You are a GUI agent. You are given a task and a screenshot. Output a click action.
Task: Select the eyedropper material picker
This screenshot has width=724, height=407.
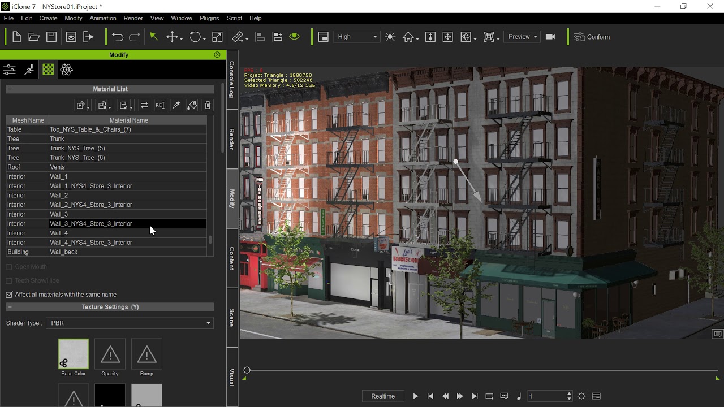[176, 105]
